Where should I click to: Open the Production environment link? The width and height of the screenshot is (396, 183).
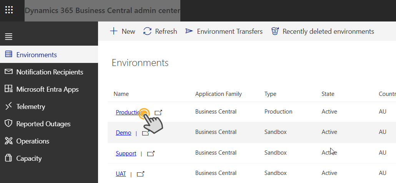coord(128,112)
